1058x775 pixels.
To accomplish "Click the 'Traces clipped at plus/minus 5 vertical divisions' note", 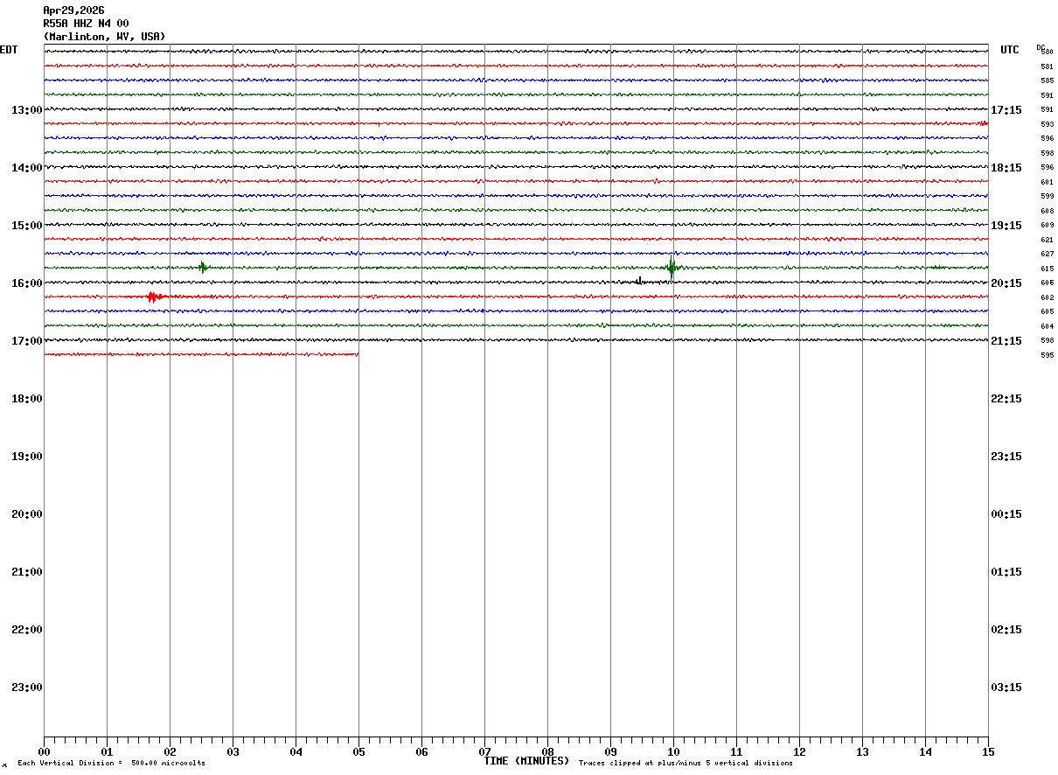I will 686,764.
